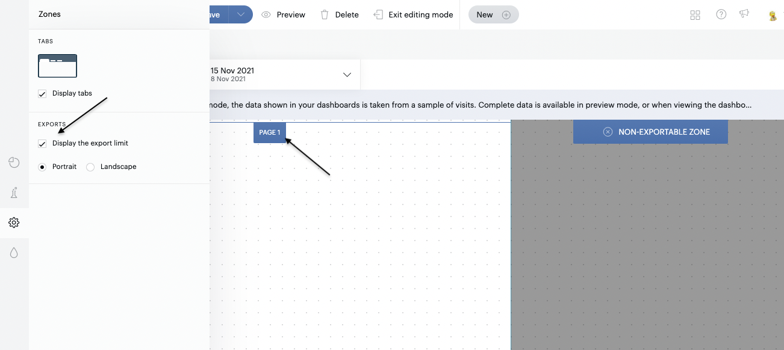Click Exit editing mode

tap(413, 15)
